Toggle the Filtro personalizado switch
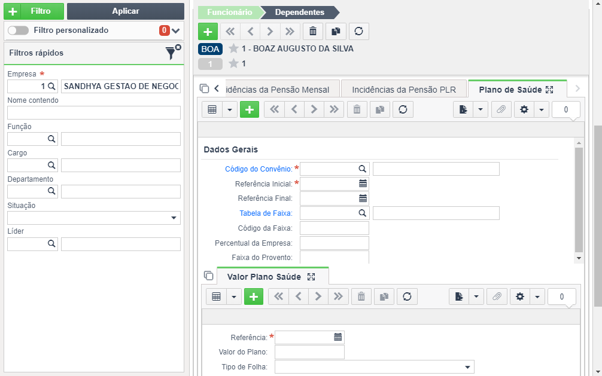Image resolution: width=602 pixels, height=376 pixels. coord(18,30)
